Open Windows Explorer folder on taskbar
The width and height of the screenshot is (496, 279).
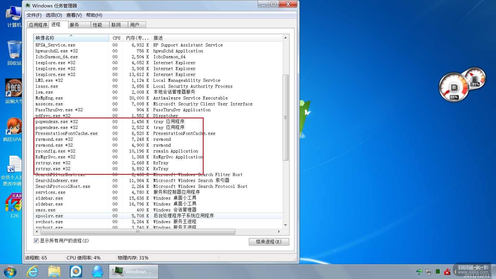(x=54, y=272)
